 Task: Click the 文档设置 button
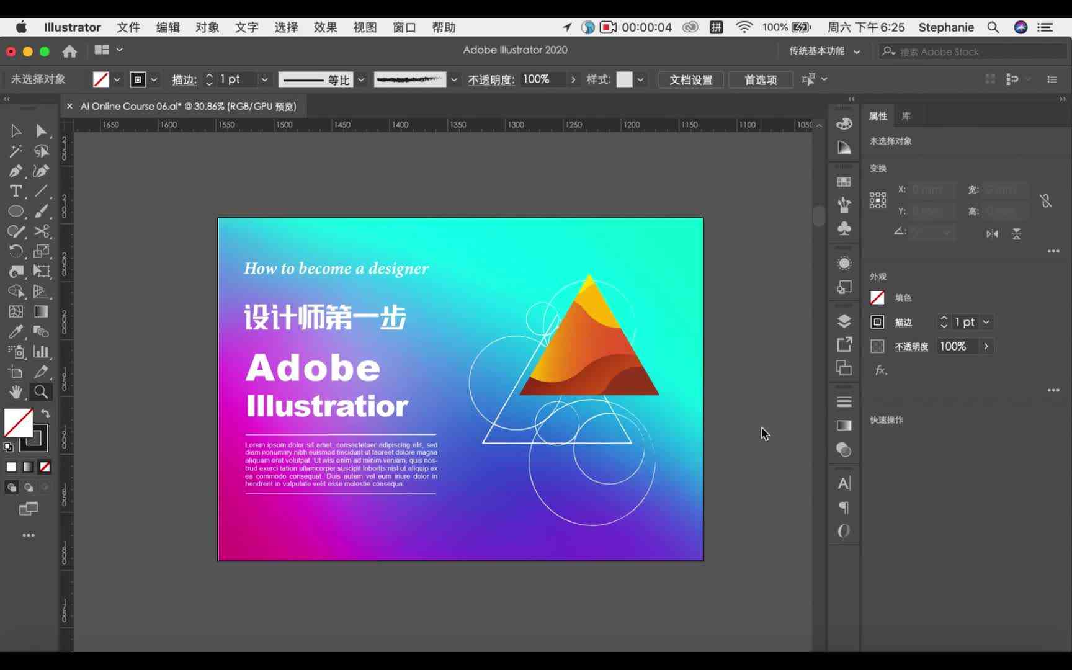(690, 79)
